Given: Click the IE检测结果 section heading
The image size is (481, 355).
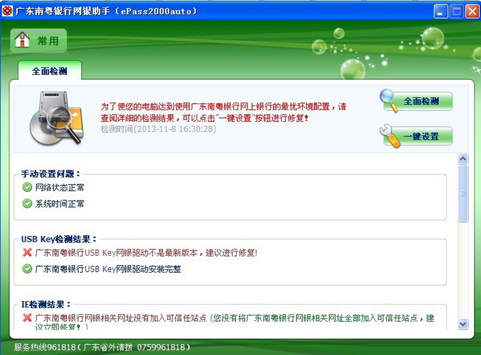Looking at the screenshot, I should 46,305.
